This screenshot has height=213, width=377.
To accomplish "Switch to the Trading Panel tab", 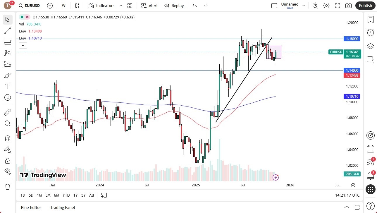I will 62,207.
